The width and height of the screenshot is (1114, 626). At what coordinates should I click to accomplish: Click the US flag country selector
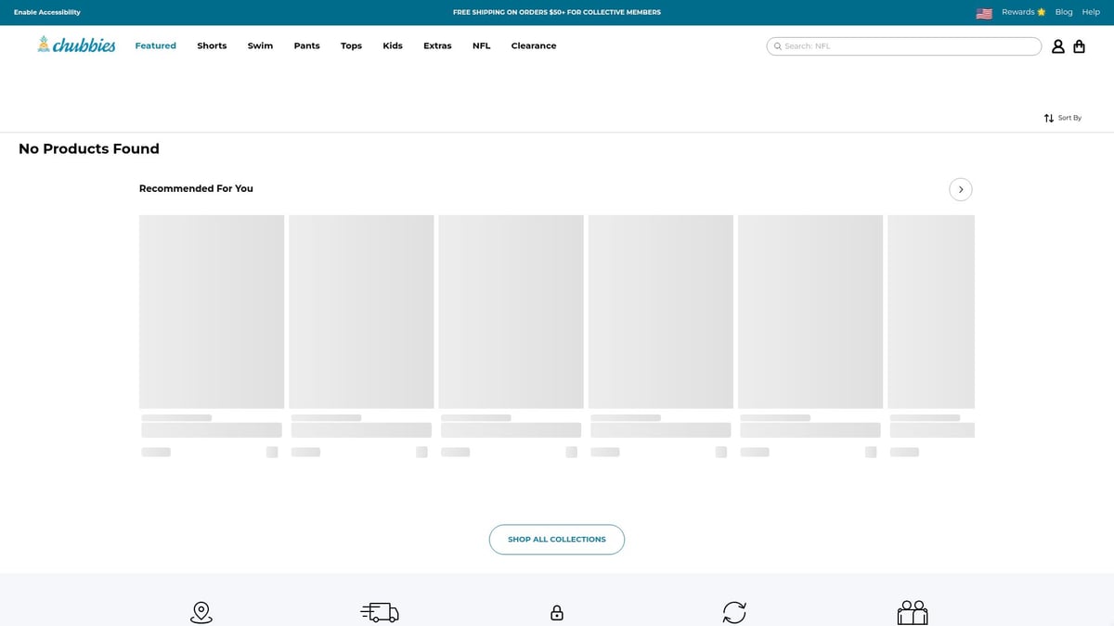click(x=984, y=13)
